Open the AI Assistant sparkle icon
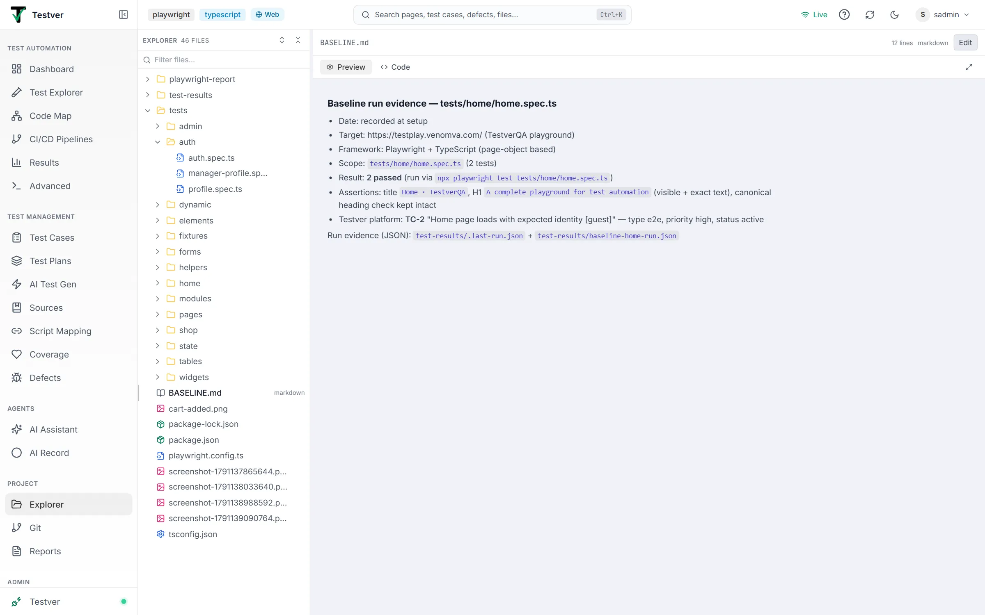Image resolution: width=985 pixels, height=615 pixels. tap(16, 429)
